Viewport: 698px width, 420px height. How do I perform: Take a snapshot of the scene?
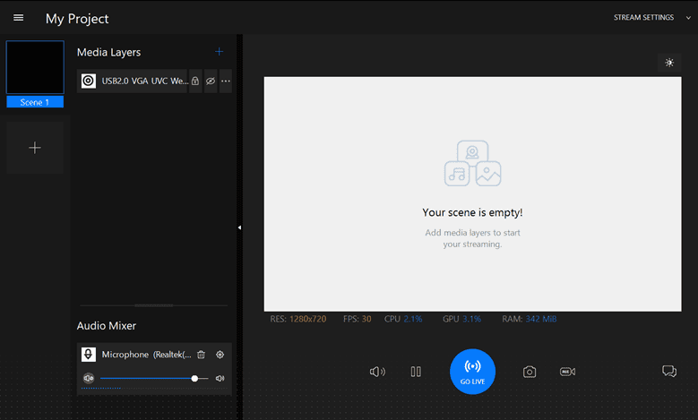click(x=530, y=372)
